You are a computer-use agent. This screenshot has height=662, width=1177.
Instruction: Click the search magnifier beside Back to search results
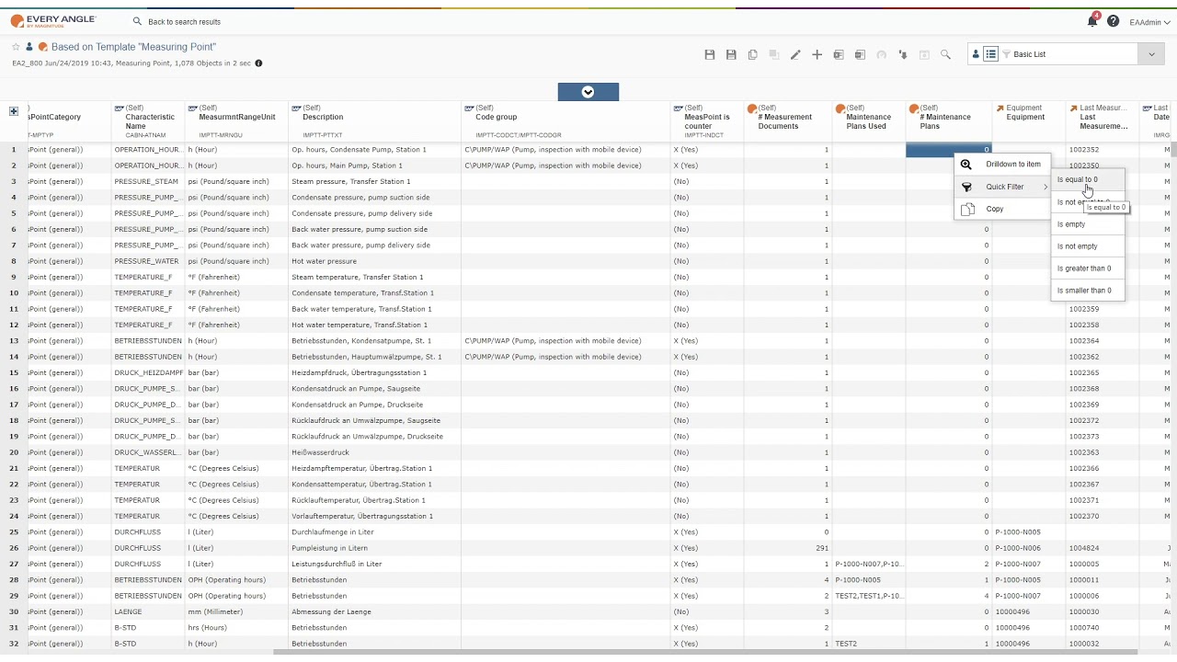137,21
